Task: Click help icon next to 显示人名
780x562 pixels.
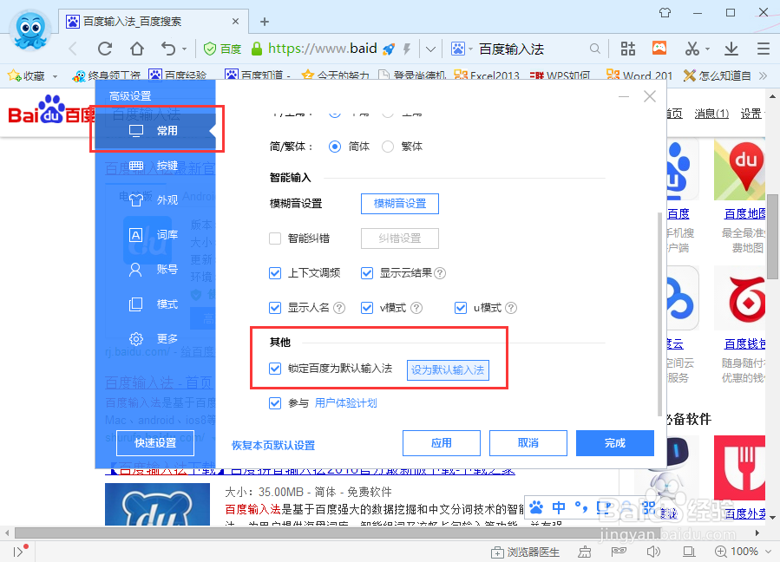Action: coord(339,308)
